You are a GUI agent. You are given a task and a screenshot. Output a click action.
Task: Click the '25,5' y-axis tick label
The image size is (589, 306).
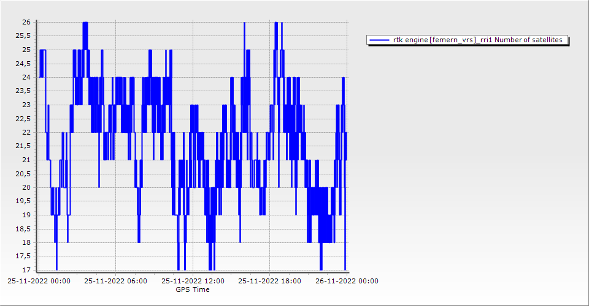(x=24, y=36)
